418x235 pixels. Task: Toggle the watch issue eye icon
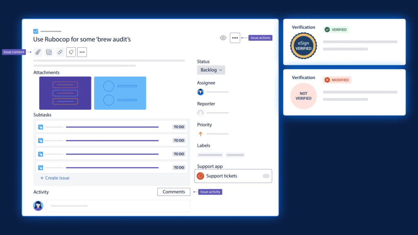[223, 38]
